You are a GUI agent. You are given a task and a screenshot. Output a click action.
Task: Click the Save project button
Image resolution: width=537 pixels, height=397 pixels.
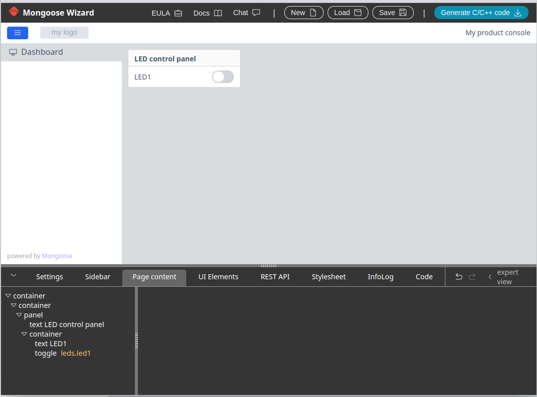pyautogui.click(x=393, y=13)
